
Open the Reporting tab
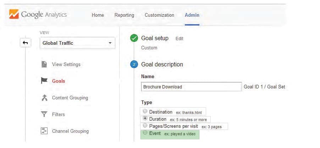point(124,15)
